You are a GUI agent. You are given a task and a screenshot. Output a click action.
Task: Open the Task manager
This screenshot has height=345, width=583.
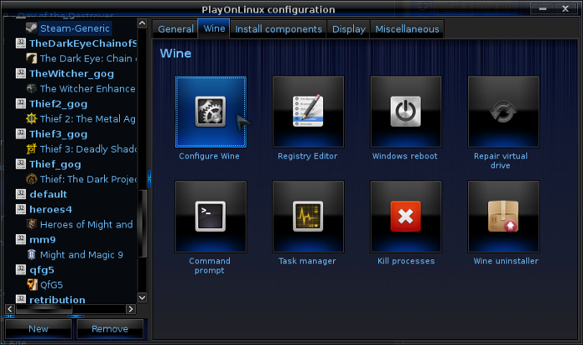308,217
